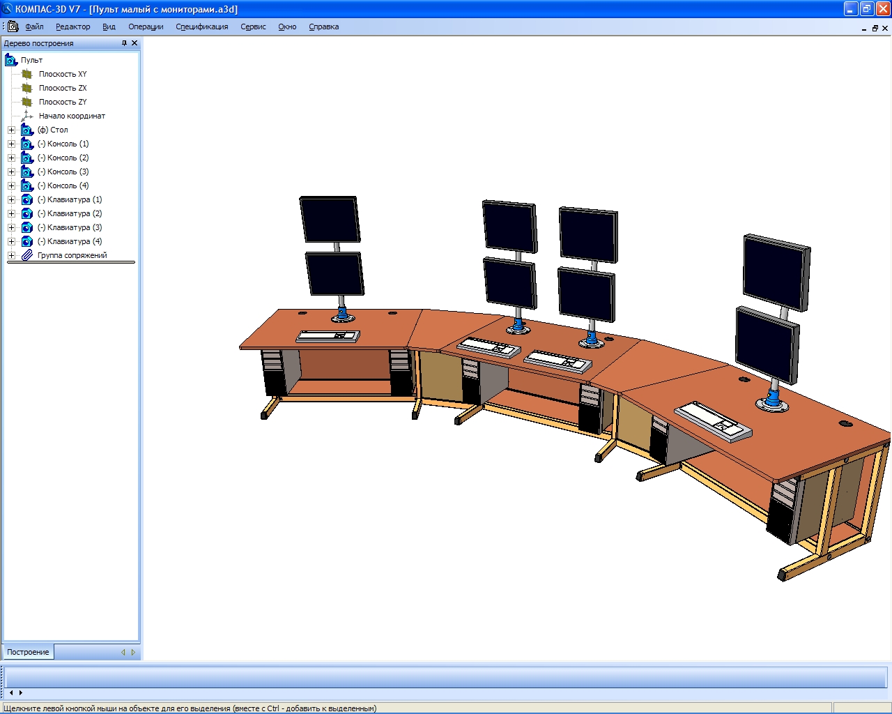Expand the Консоль (1) tree node

pyautogui.click(x=11, y=144)
